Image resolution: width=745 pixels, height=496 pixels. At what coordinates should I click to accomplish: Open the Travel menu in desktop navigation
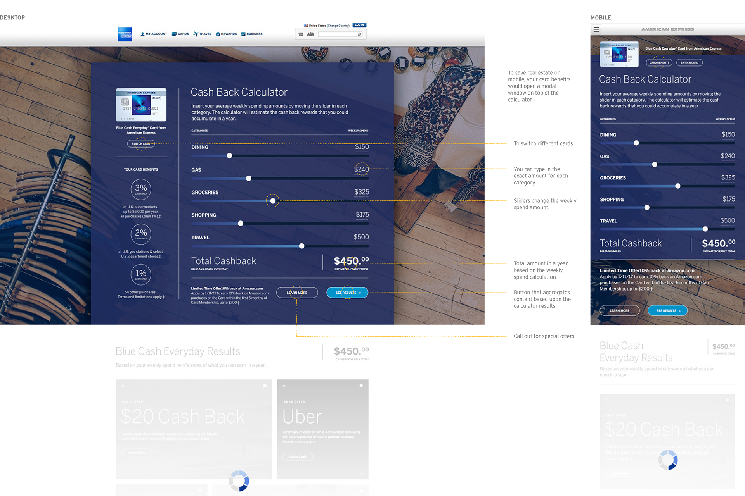[x=202, y=34]
